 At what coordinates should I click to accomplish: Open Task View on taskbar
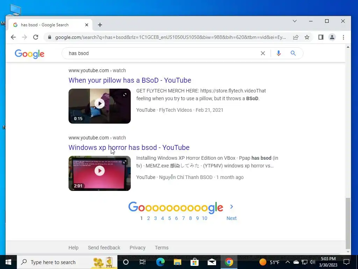[x=143, y=262]
